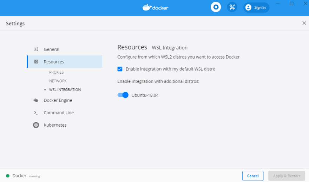Close the Settings panel with the X

click(x=304, y=23)
